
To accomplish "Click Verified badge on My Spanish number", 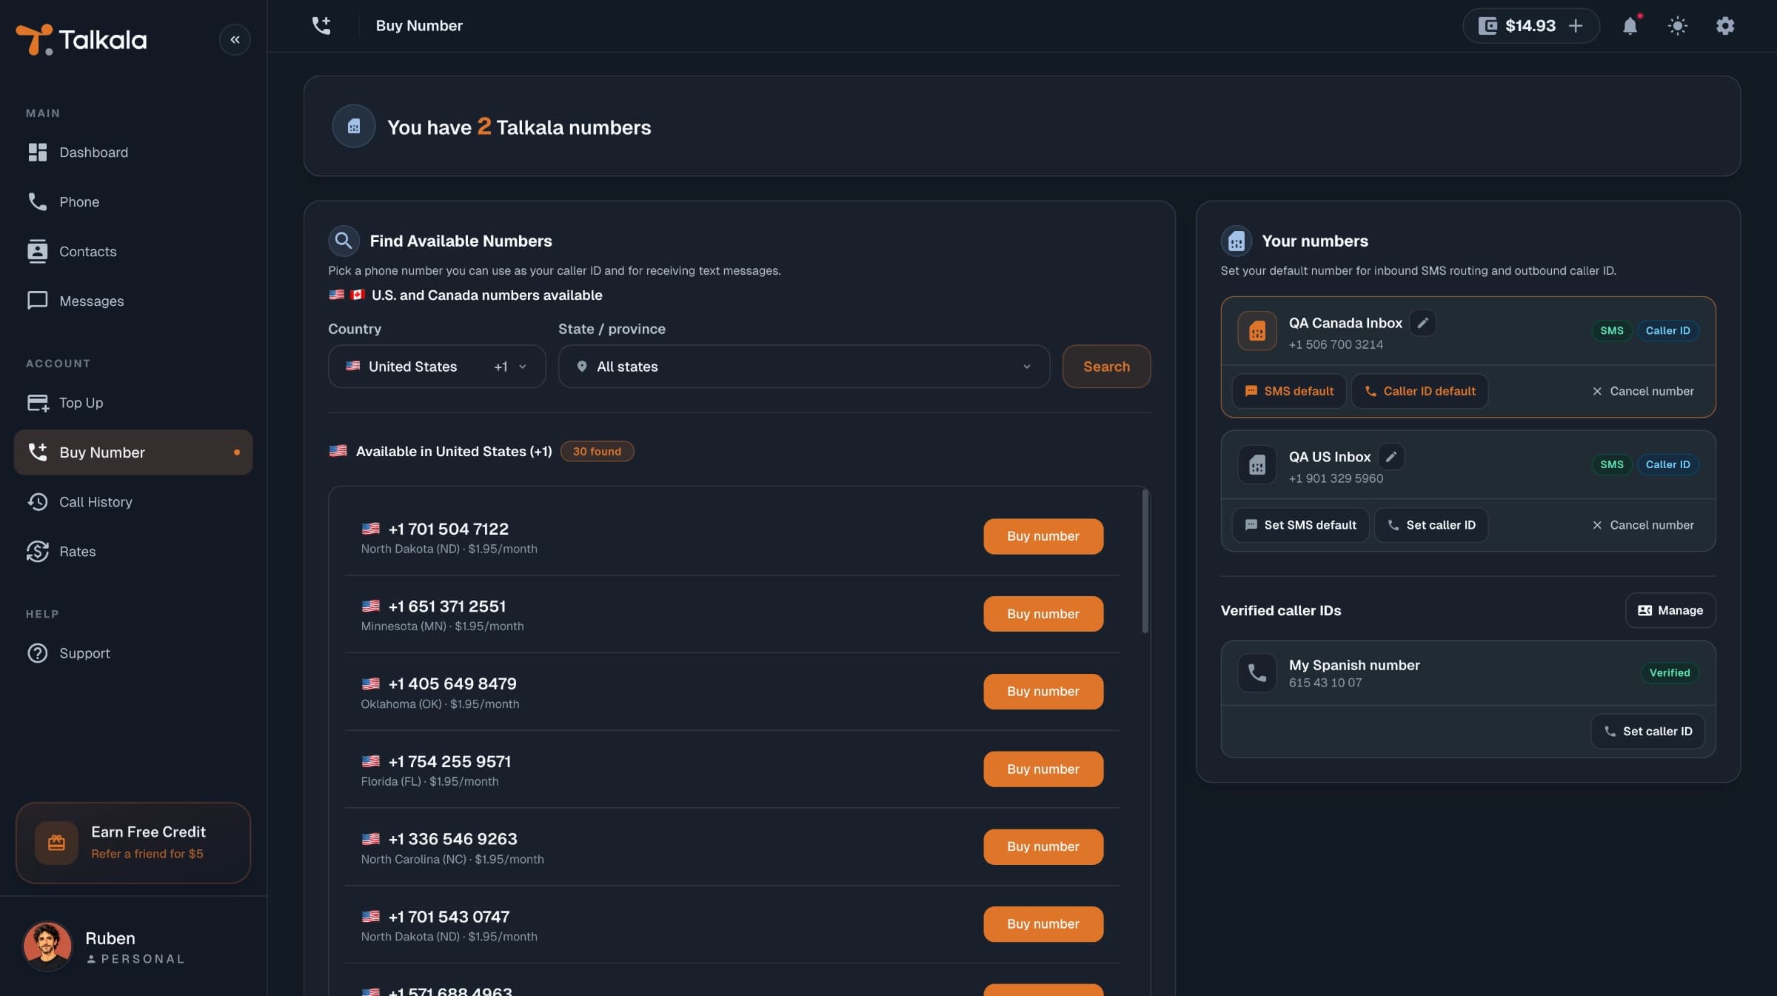I will (x=1669, y=672).
